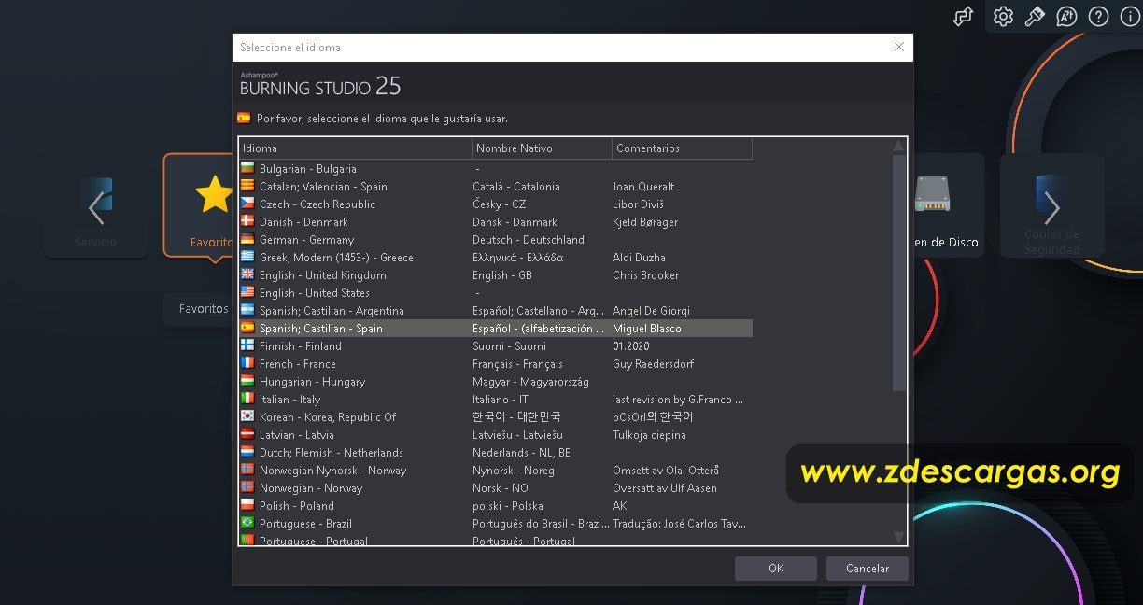The image size is (1143, 605).
Task: Click the Greece flag icon
Action: click(x=247, y=258)
